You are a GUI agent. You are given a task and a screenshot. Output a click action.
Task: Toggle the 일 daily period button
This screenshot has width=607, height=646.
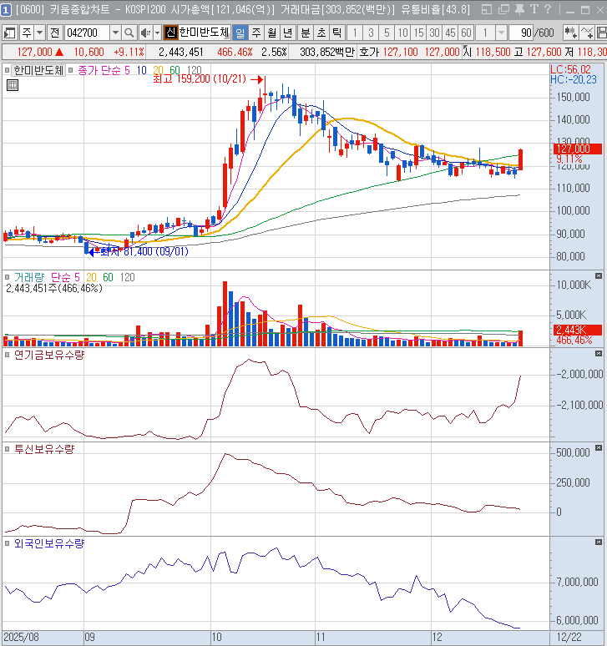pos(240,33)
